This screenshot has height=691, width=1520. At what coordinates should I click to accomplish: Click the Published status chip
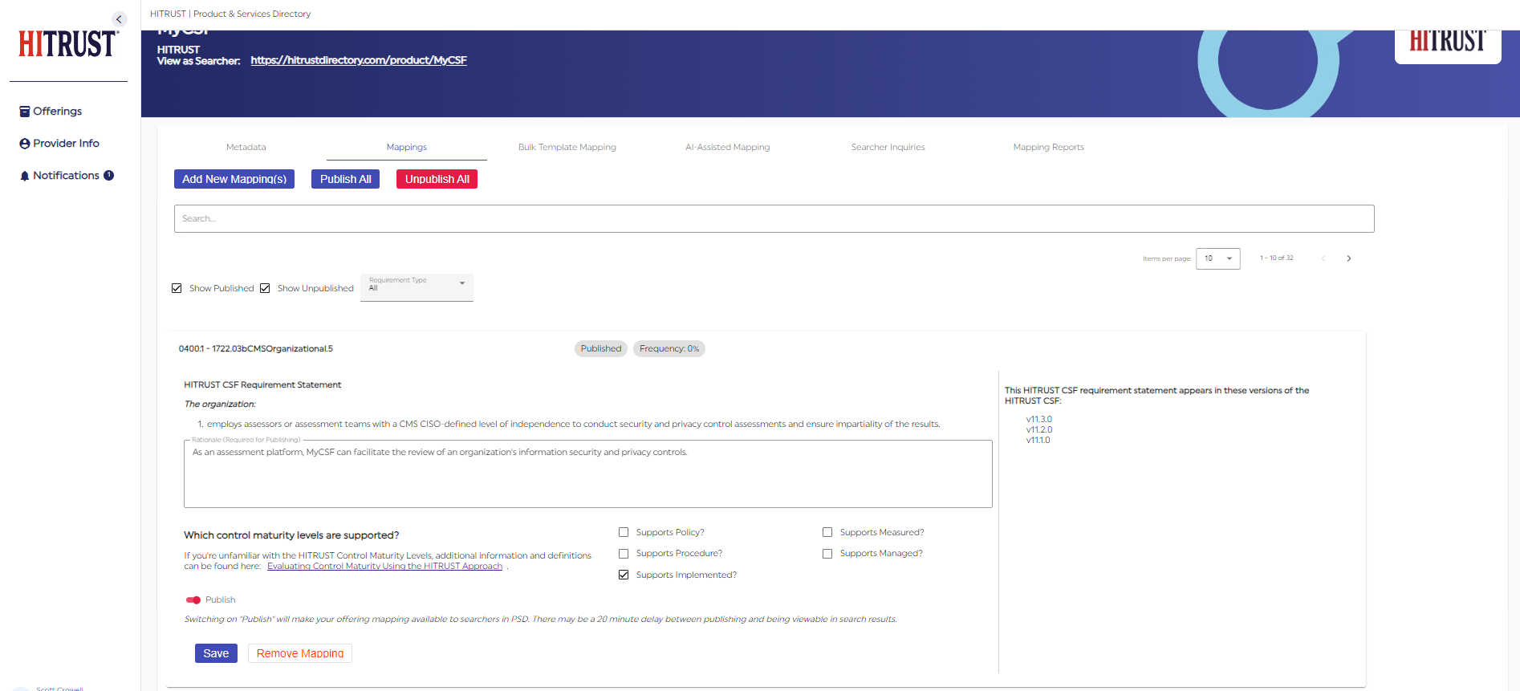point(601,348)
